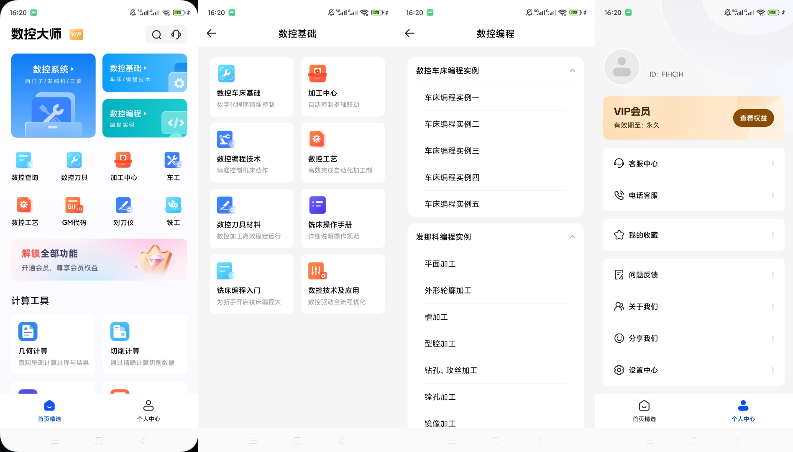Viewport: 793px width, 452px height.
Task: Switch to 首页精选 tab on profile screen
Action: [x=644, y=411]
